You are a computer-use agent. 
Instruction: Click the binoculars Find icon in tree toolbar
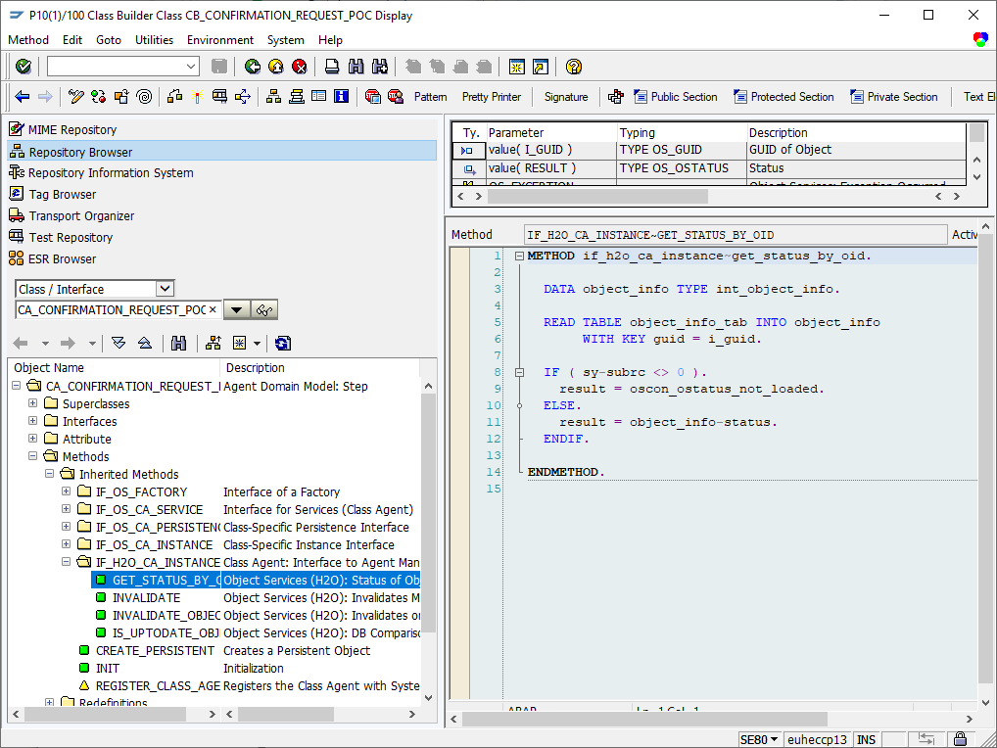[x=178, y=344]
